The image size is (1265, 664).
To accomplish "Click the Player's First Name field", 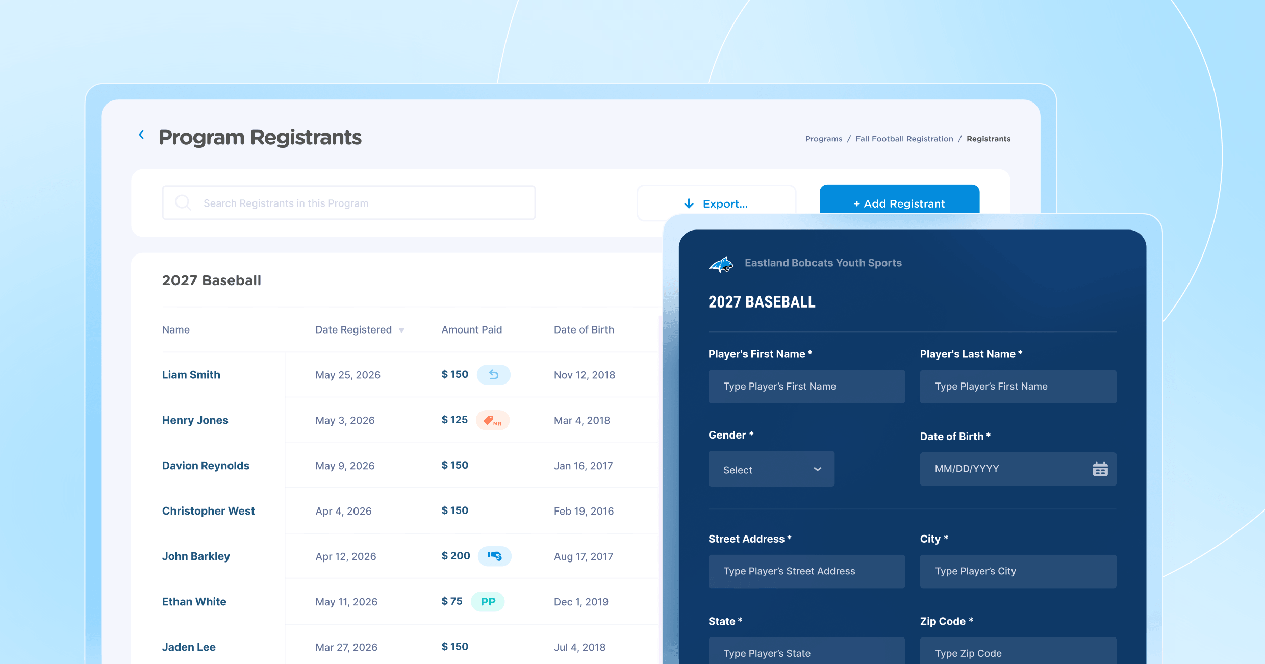I will tap(806, 387).
